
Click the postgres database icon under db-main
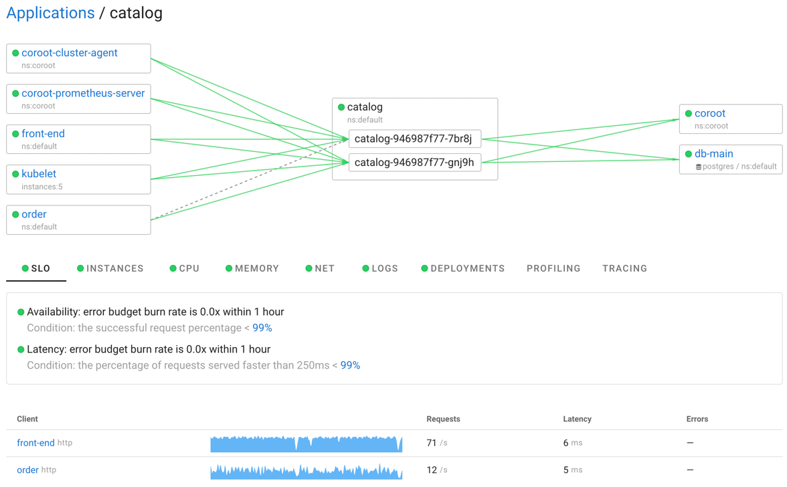pyautogui.click(x=698, y=167)
